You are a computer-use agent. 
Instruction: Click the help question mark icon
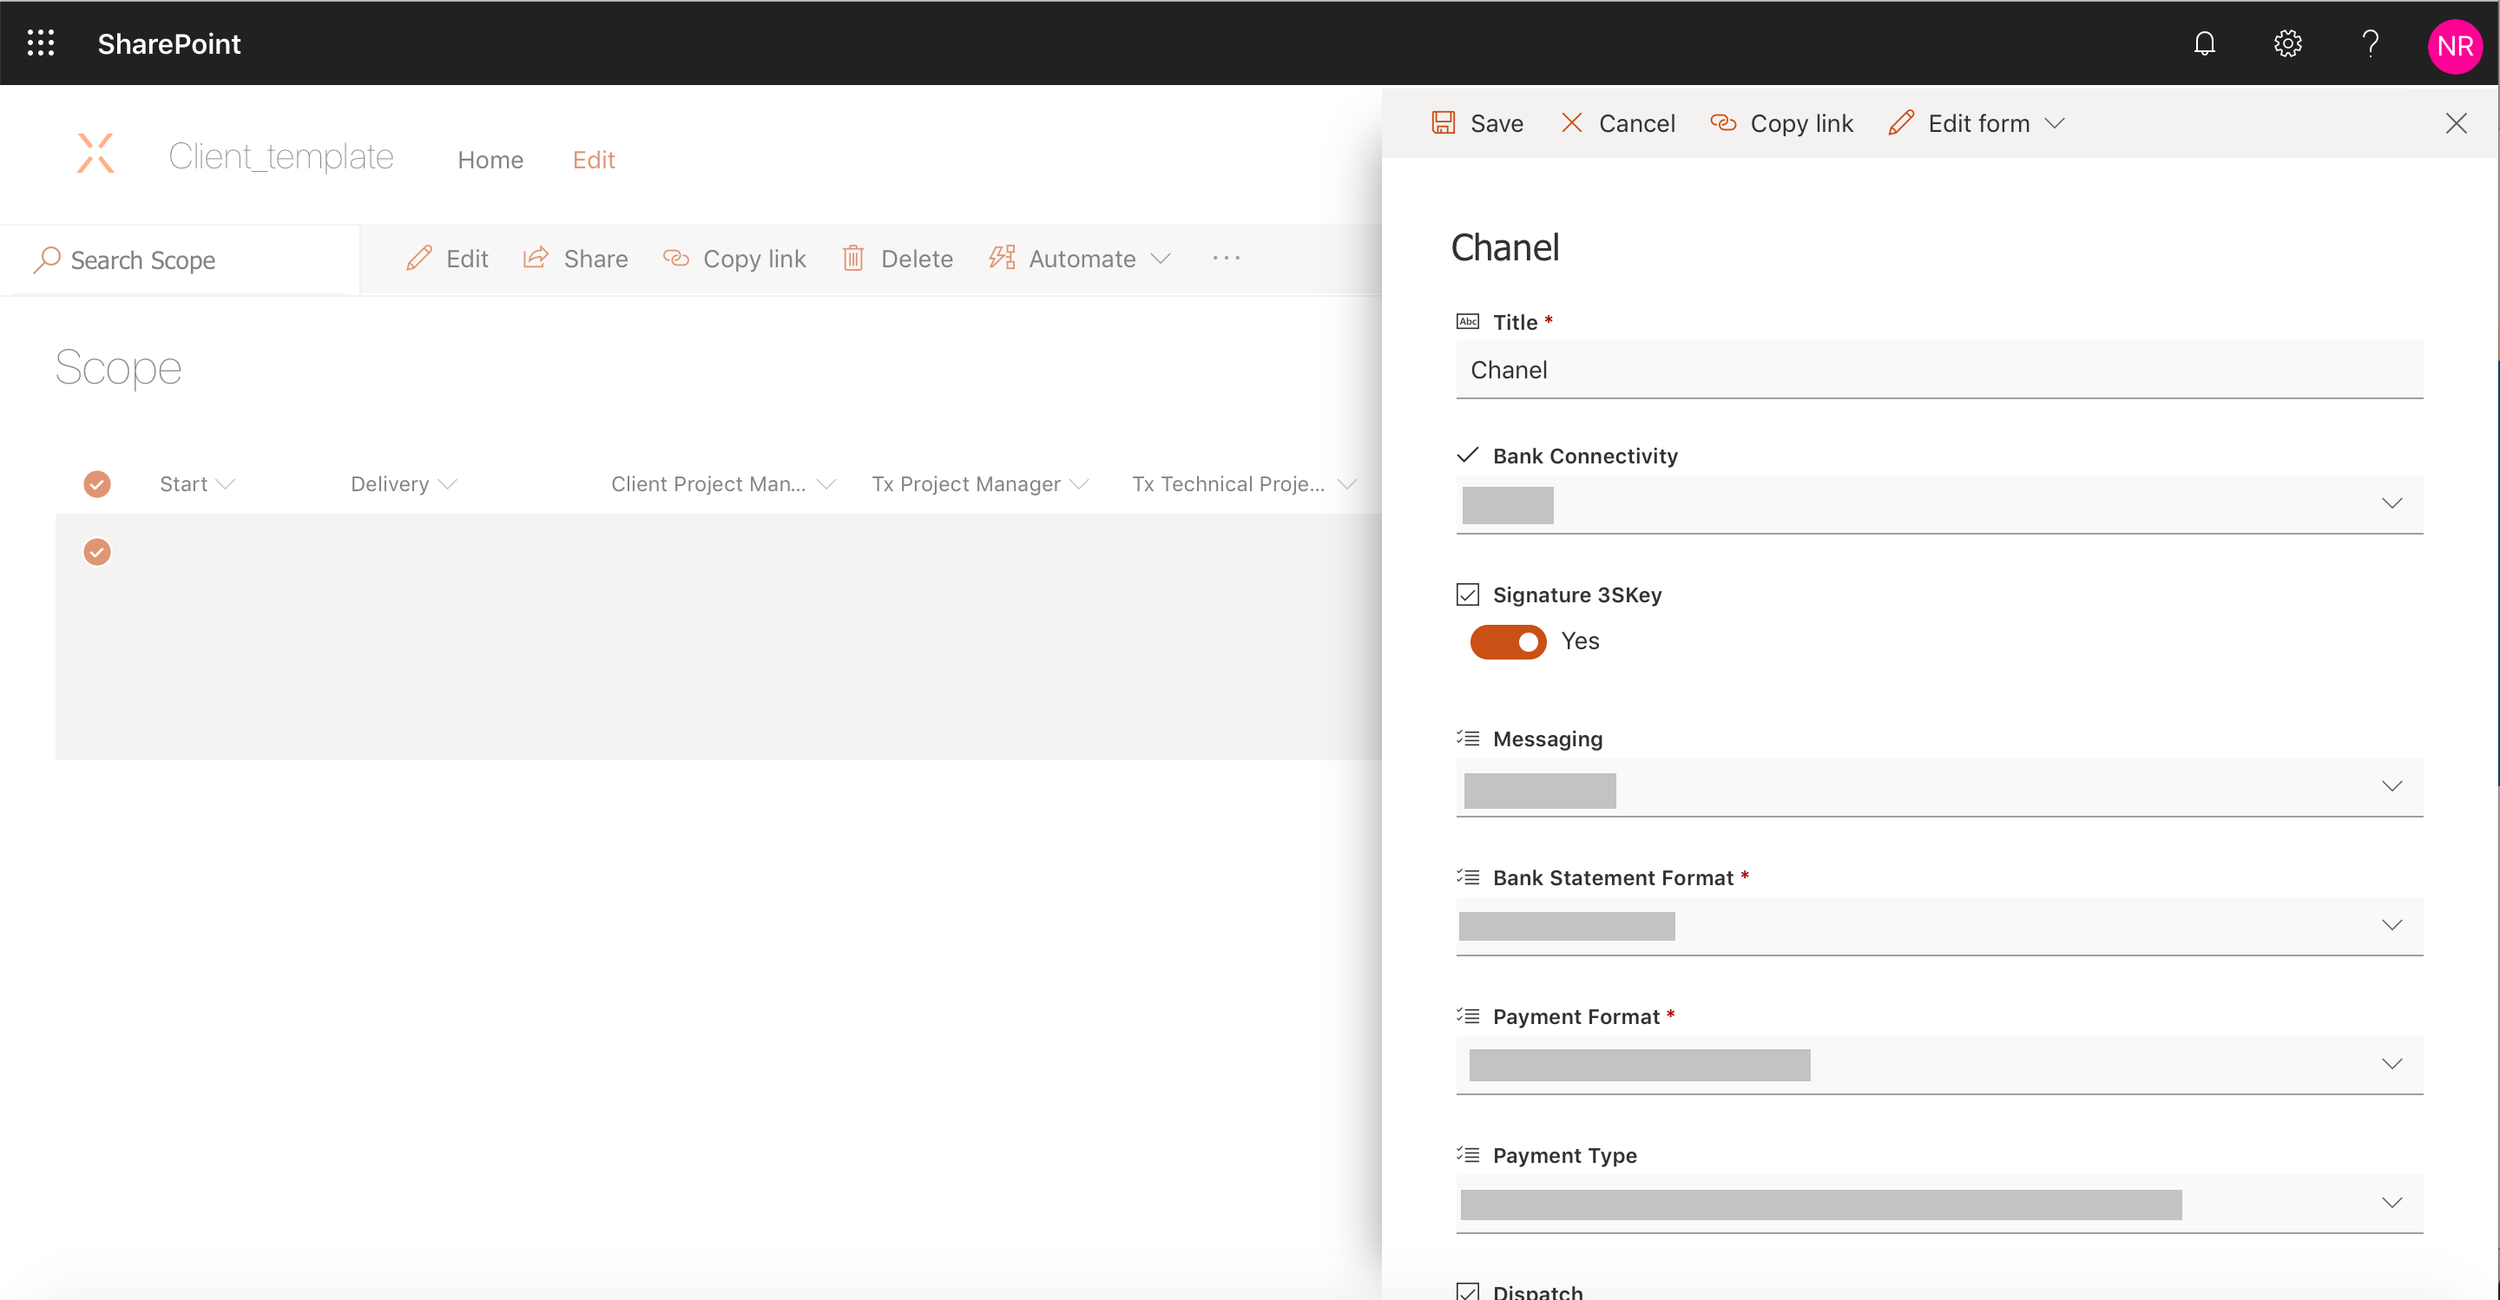[2370, 43]
